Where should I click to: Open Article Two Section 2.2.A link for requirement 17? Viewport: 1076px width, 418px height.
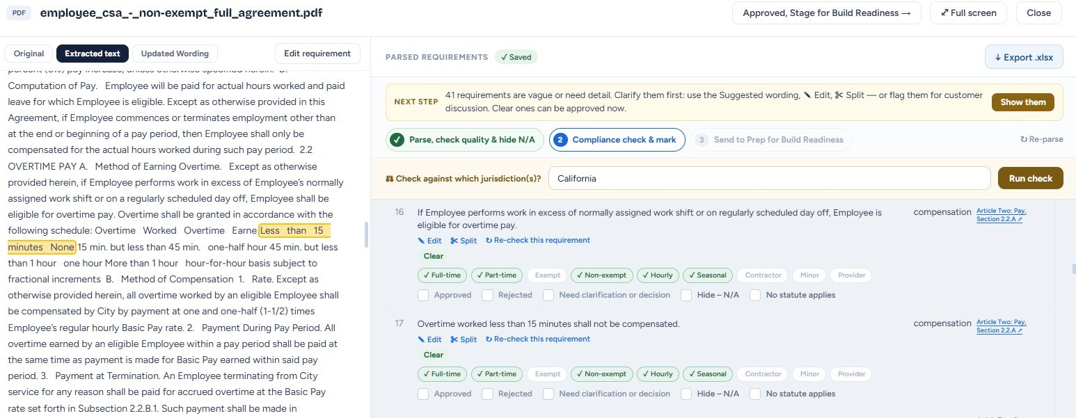(1001, 326)
